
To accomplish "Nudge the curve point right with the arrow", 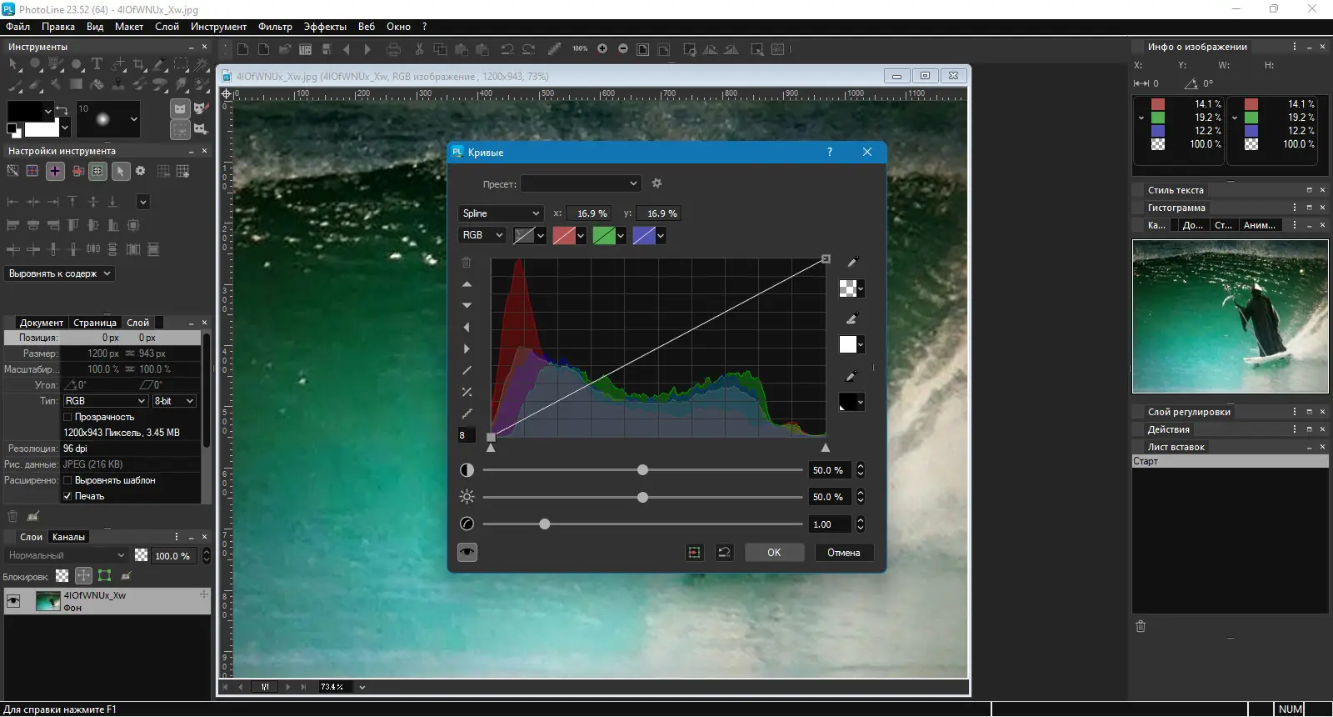I will 467,349.
